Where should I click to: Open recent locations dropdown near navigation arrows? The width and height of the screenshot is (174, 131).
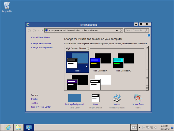click(39, 31)
